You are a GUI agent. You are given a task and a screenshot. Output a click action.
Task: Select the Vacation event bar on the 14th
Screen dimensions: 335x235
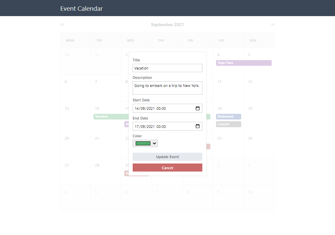point(111,116)
